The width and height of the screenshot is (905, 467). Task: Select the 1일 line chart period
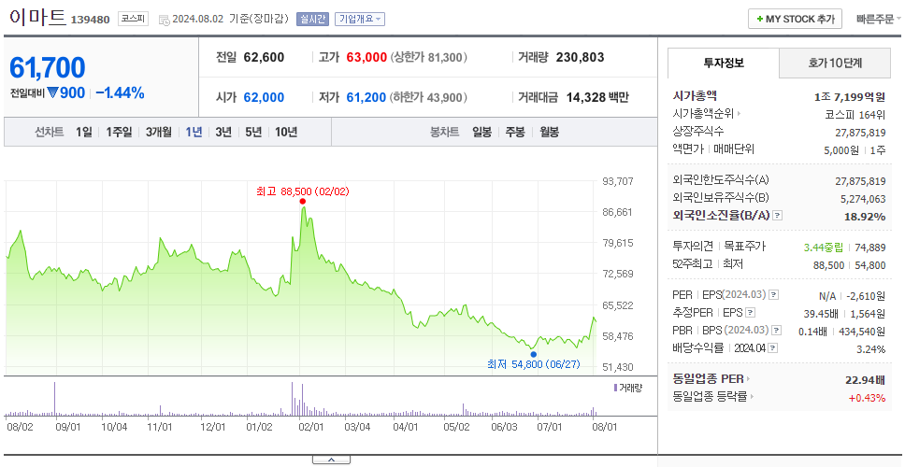84,132
